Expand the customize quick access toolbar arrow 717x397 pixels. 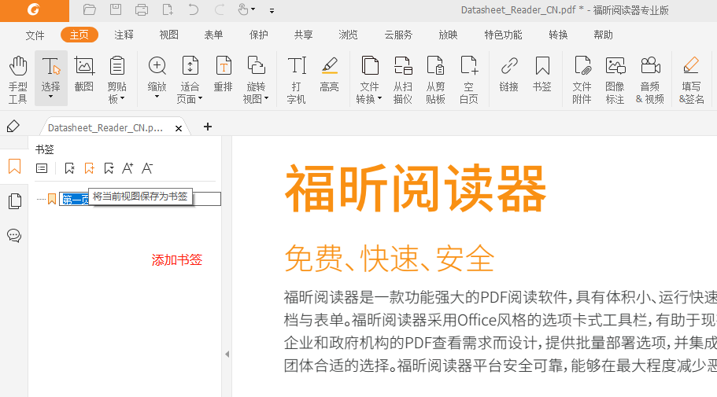pyautogui.click(x=272, y=10)
